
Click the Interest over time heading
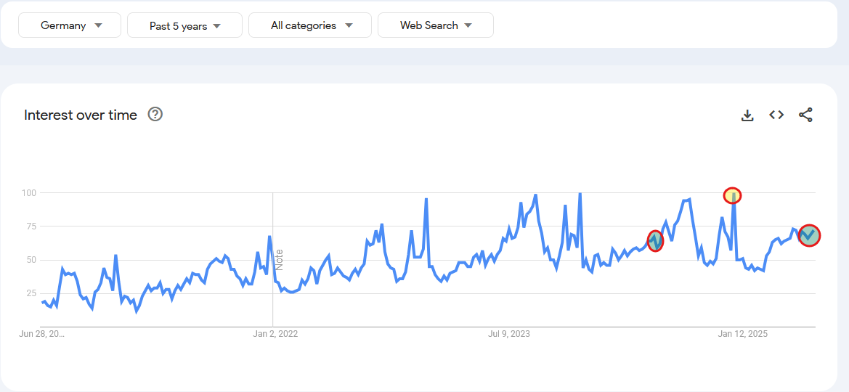click(x=81, y=115)
